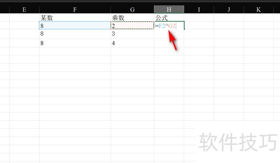The image size is (280, 163).
Task: Click the column G header
Action: tap(132, 9)
